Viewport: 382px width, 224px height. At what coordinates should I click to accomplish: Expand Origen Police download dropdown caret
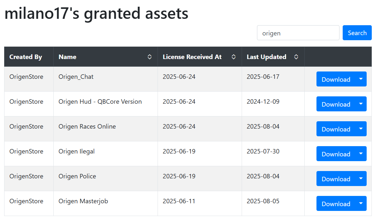pyautogui.click(x=361, y=178)
